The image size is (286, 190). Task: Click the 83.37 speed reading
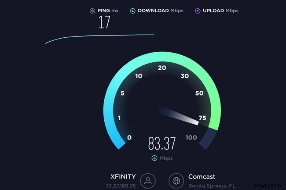[162, 143]
